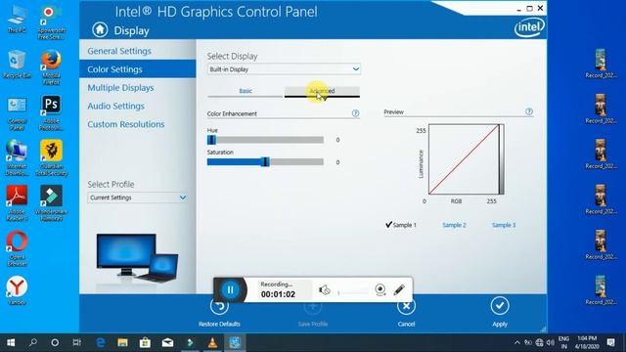Click the Cancel label
The image size is (626, 352).
tap(406, 324)
